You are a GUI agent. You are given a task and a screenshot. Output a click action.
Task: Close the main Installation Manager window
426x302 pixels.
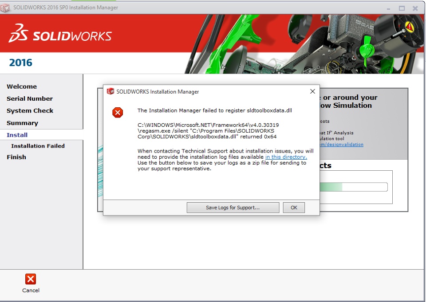[x=415, y=8]
